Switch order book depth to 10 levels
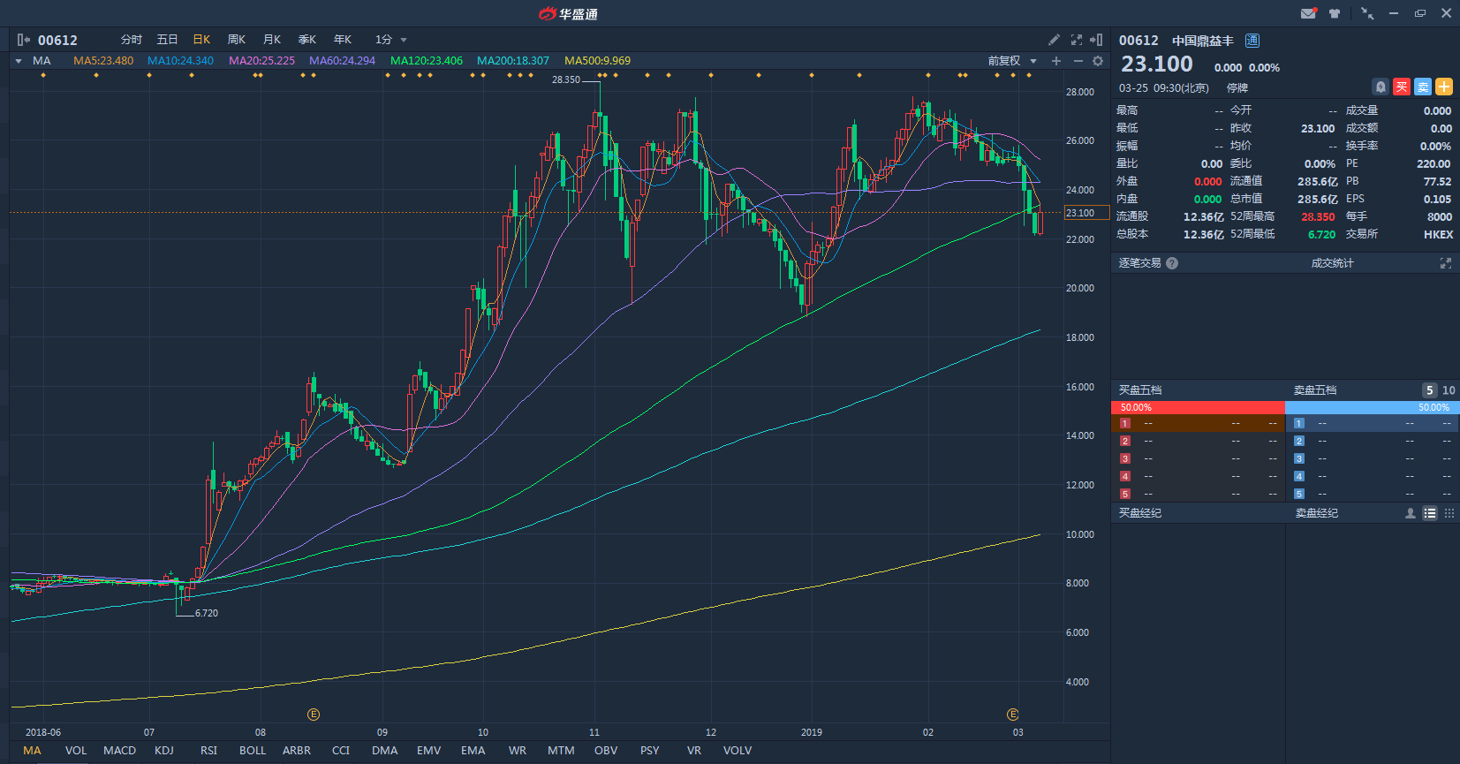Viewport: 1460px width, 764px height. coord(1449,390)
